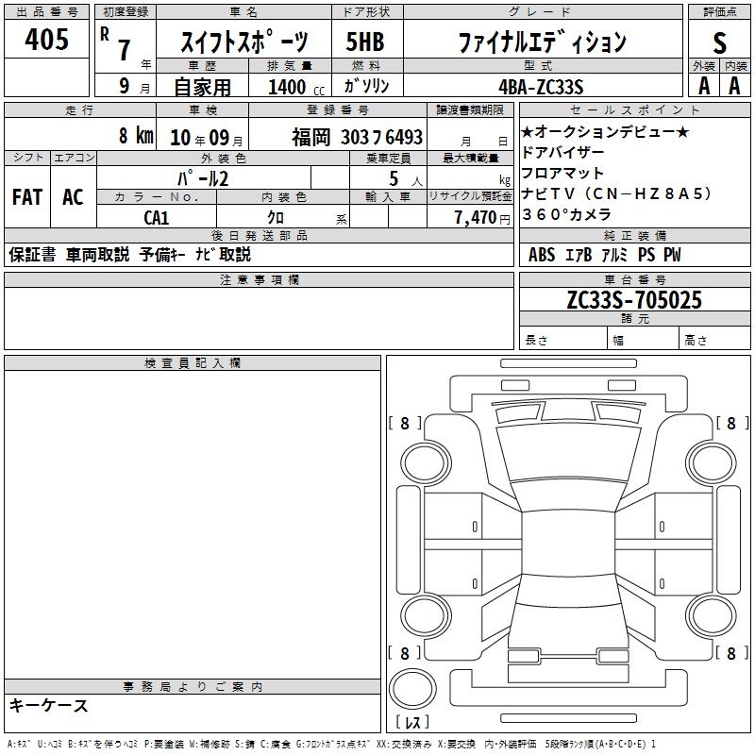Click the 検査員記入欄 inspector notes area
This screenshot has width=755, height=755.
point(193,525)
